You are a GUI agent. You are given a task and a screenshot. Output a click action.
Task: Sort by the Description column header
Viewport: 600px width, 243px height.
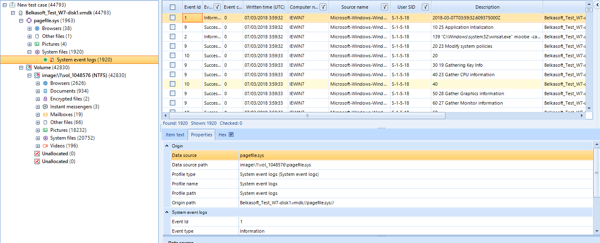point(487,7)
